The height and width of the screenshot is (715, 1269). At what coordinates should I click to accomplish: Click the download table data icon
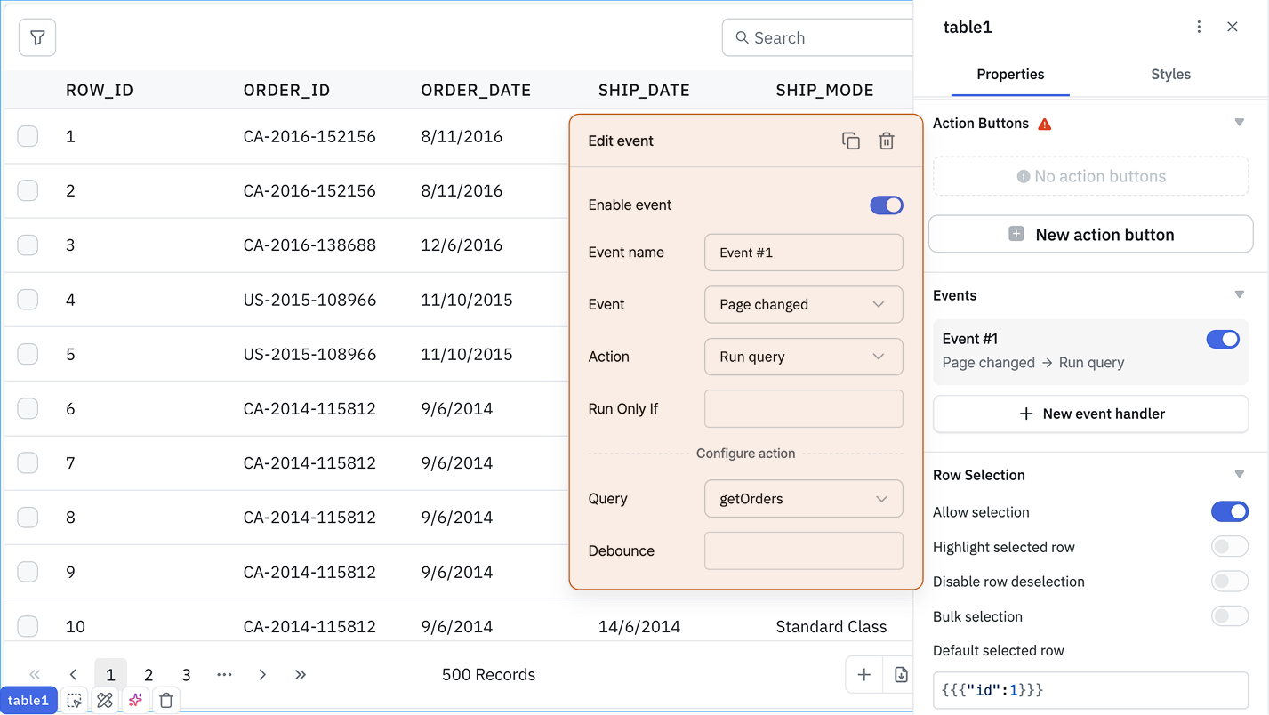click(900, 675)
